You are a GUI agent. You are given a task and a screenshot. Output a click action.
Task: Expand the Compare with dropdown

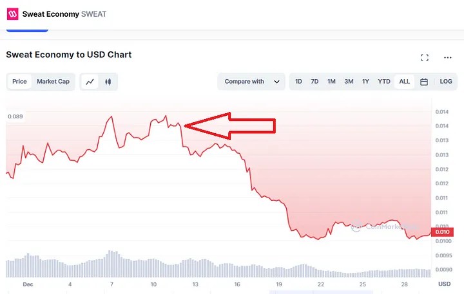pyautogui.click(x=251, y=82)
